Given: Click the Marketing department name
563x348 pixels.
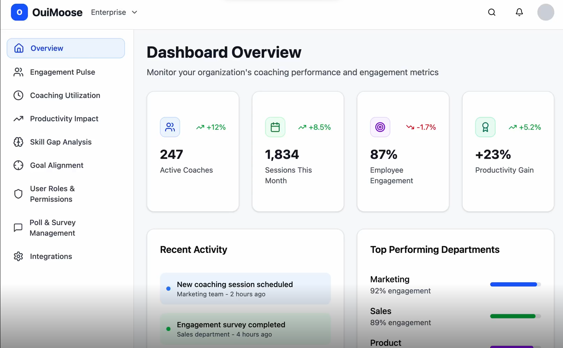Looking at the screenshot, I should click(x=390, y=279).
